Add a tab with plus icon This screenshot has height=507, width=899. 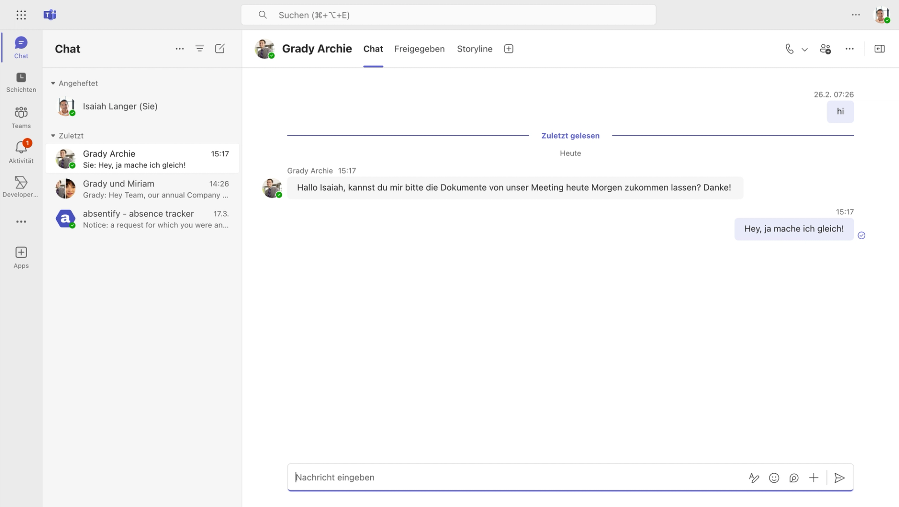(508, 49)
